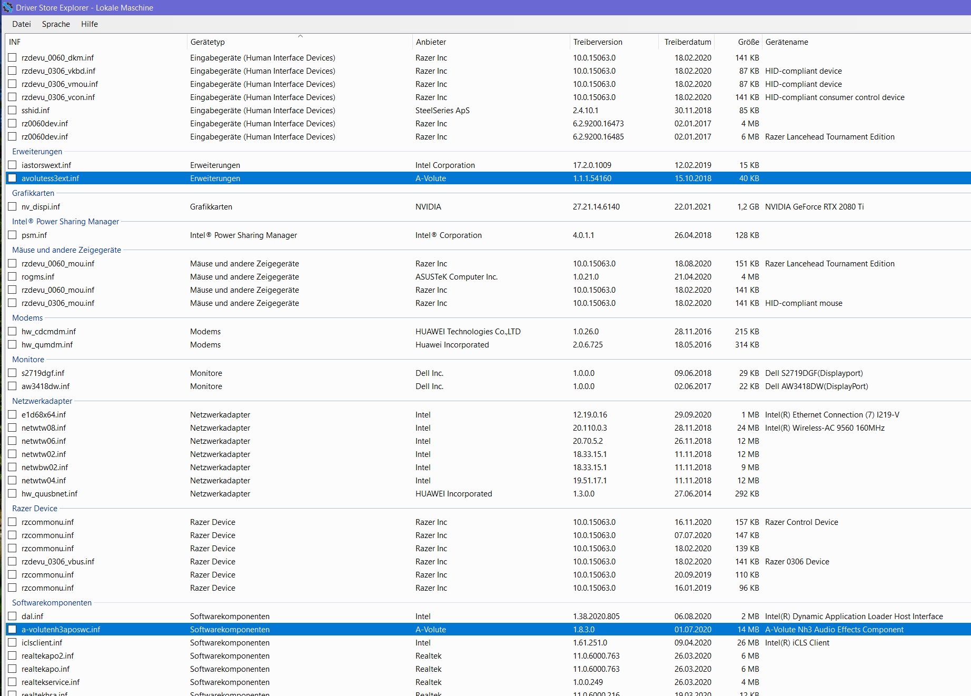Sort by the Gerätename column header
This screenshot has width=971, height=696.
tap(866, 42)
